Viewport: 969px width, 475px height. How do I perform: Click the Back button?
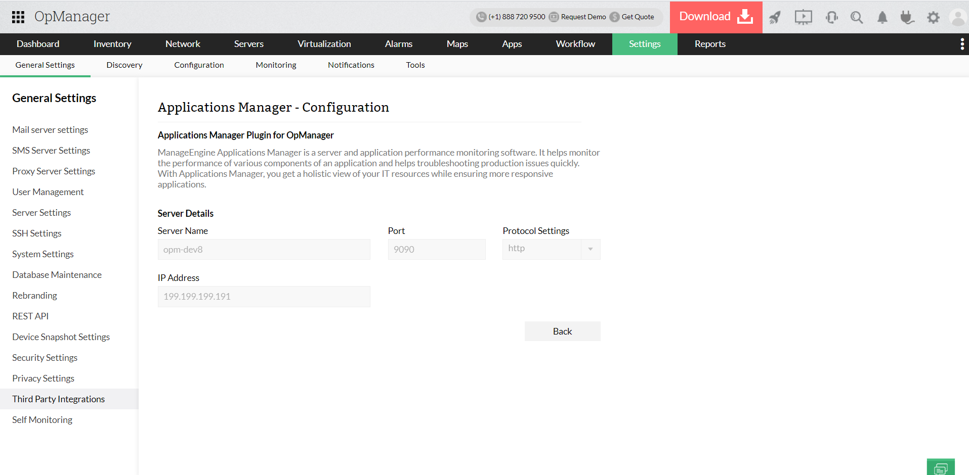[x=562, y=331]
